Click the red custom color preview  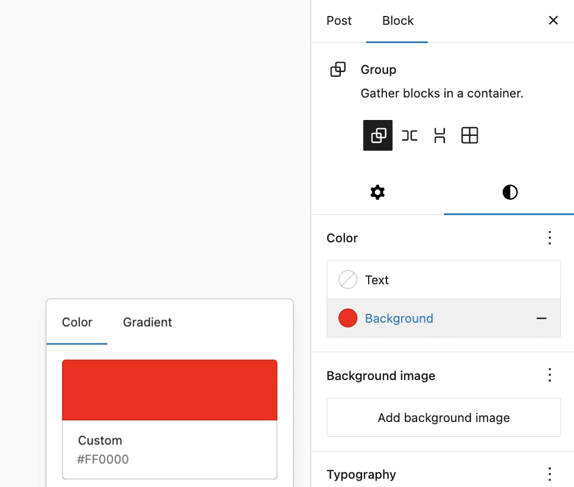point(169,390)
